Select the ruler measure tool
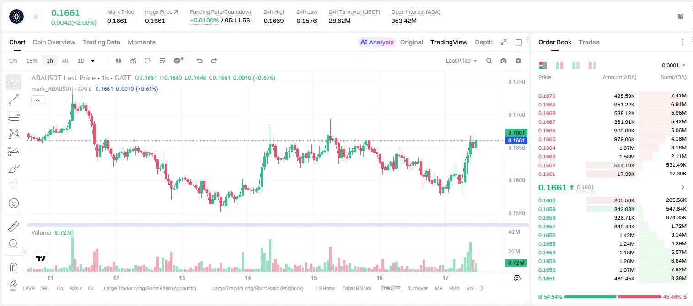Viewport: 693px width, 306px height. (x=14, y=226)
